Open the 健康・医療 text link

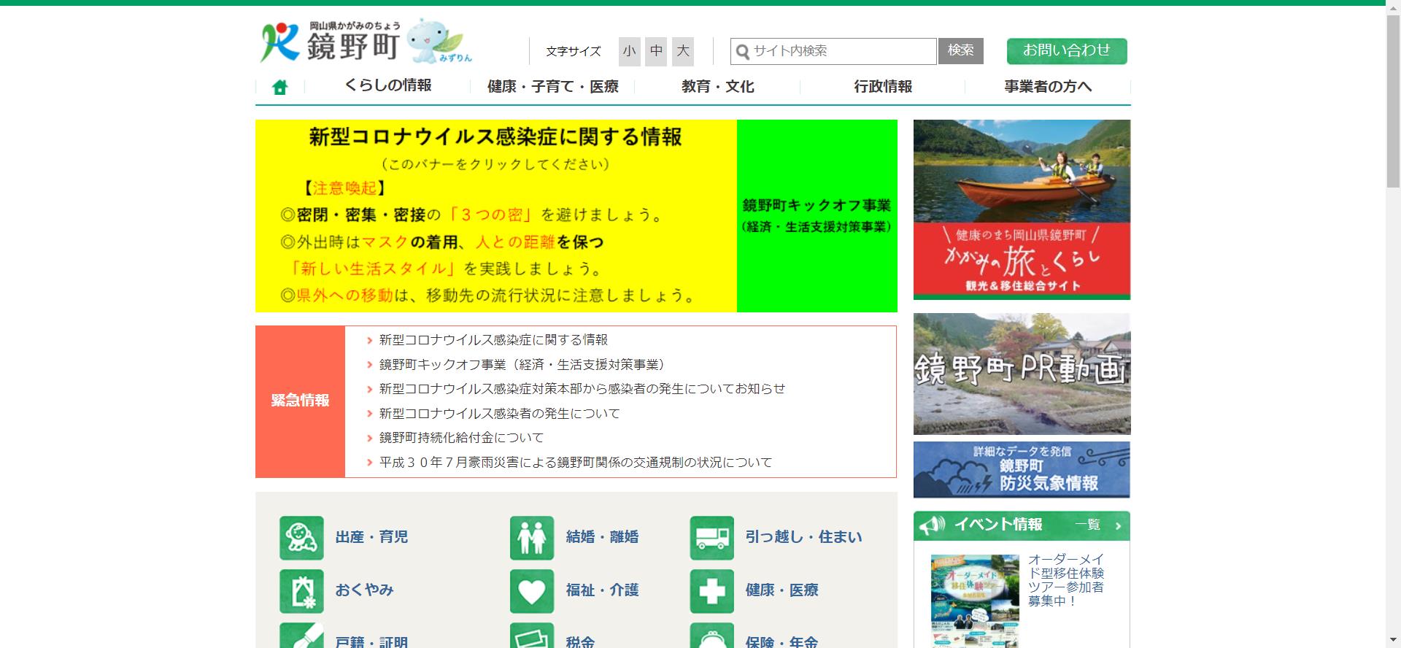(781, 590)
